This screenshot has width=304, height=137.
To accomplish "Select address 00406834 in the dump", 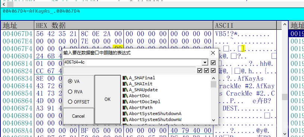I will (x=18, y=79).
